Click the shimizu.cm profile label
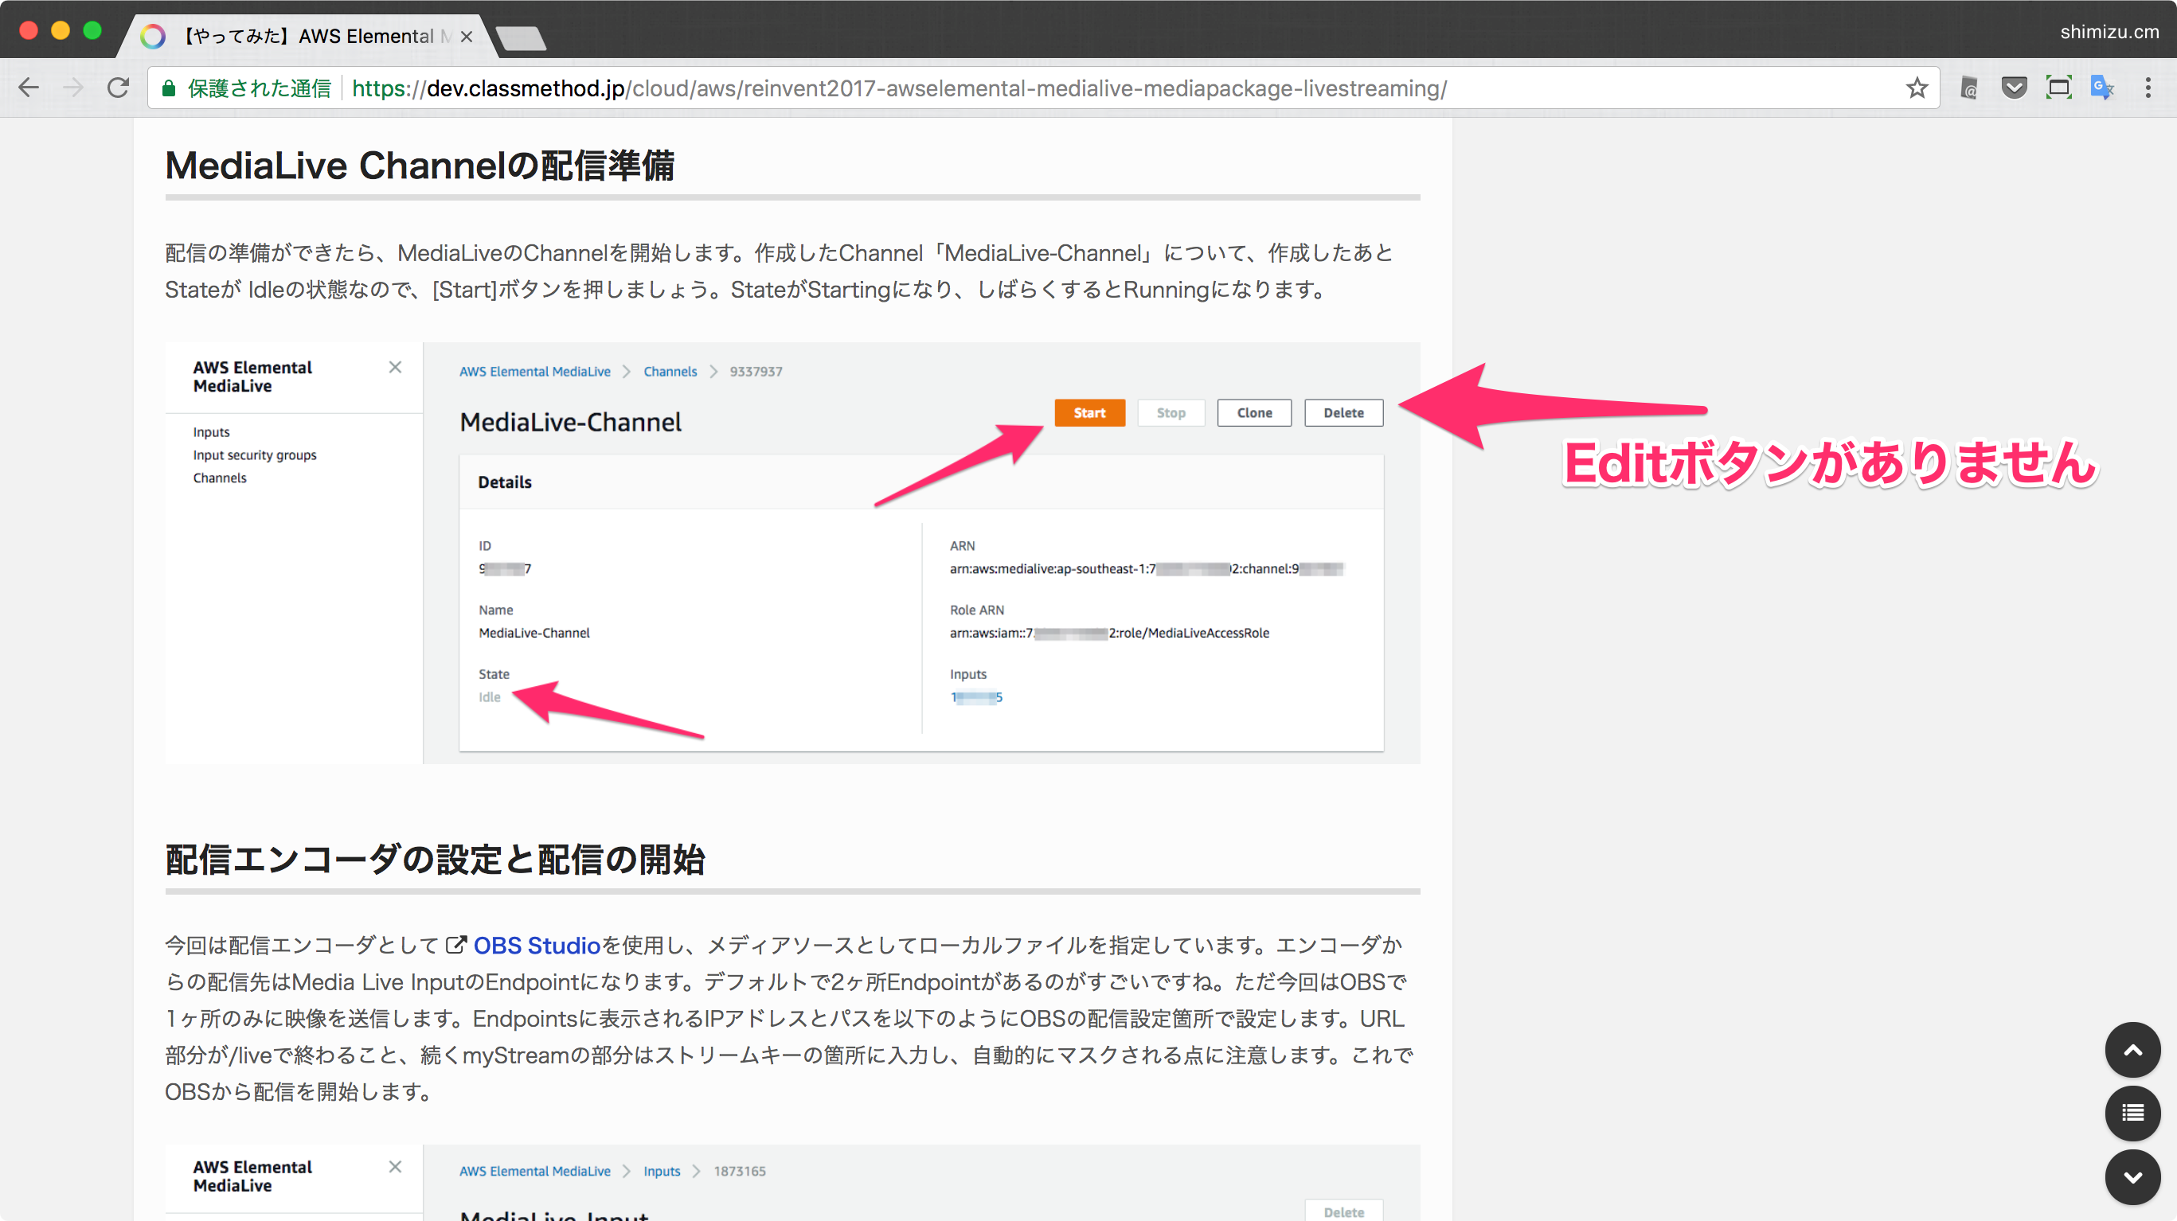Viewport: 2177px width, 1221px height. point(2109,32)
